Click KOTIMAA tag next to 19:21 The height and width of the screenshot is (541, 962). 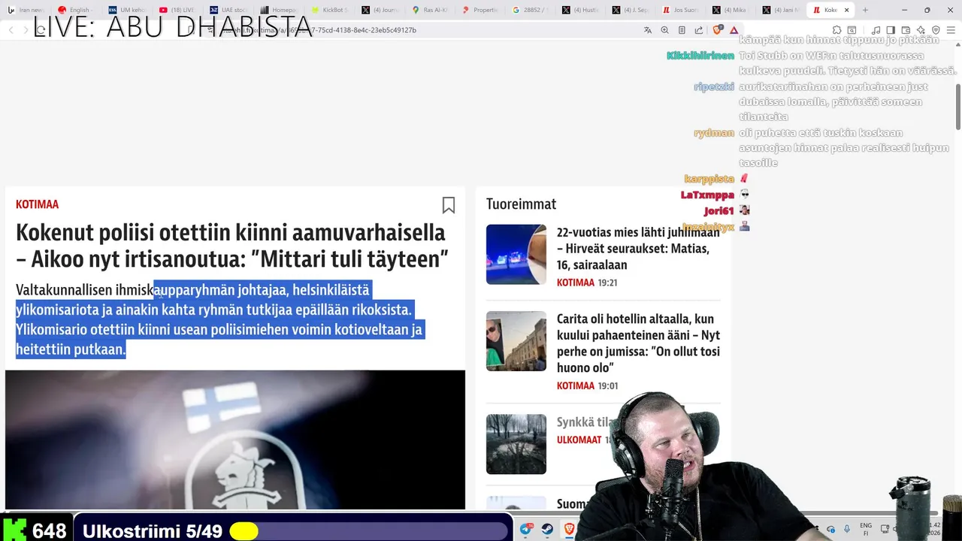click(576, 283)
